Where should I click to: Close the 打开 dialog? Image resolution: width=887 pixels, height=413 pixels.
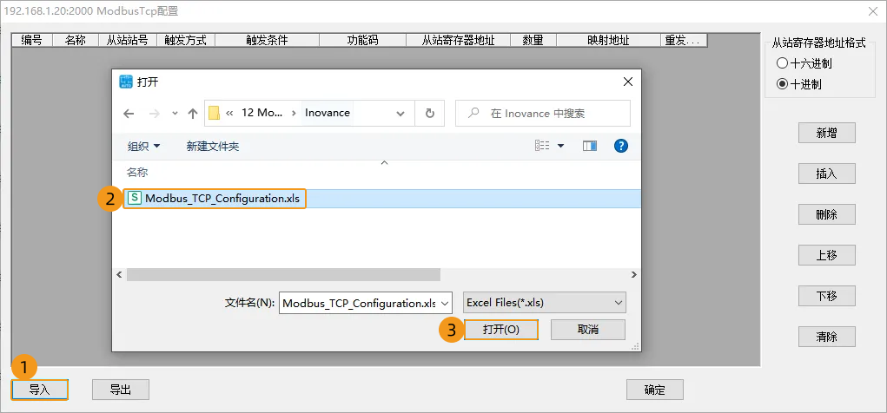coord(627,82)
